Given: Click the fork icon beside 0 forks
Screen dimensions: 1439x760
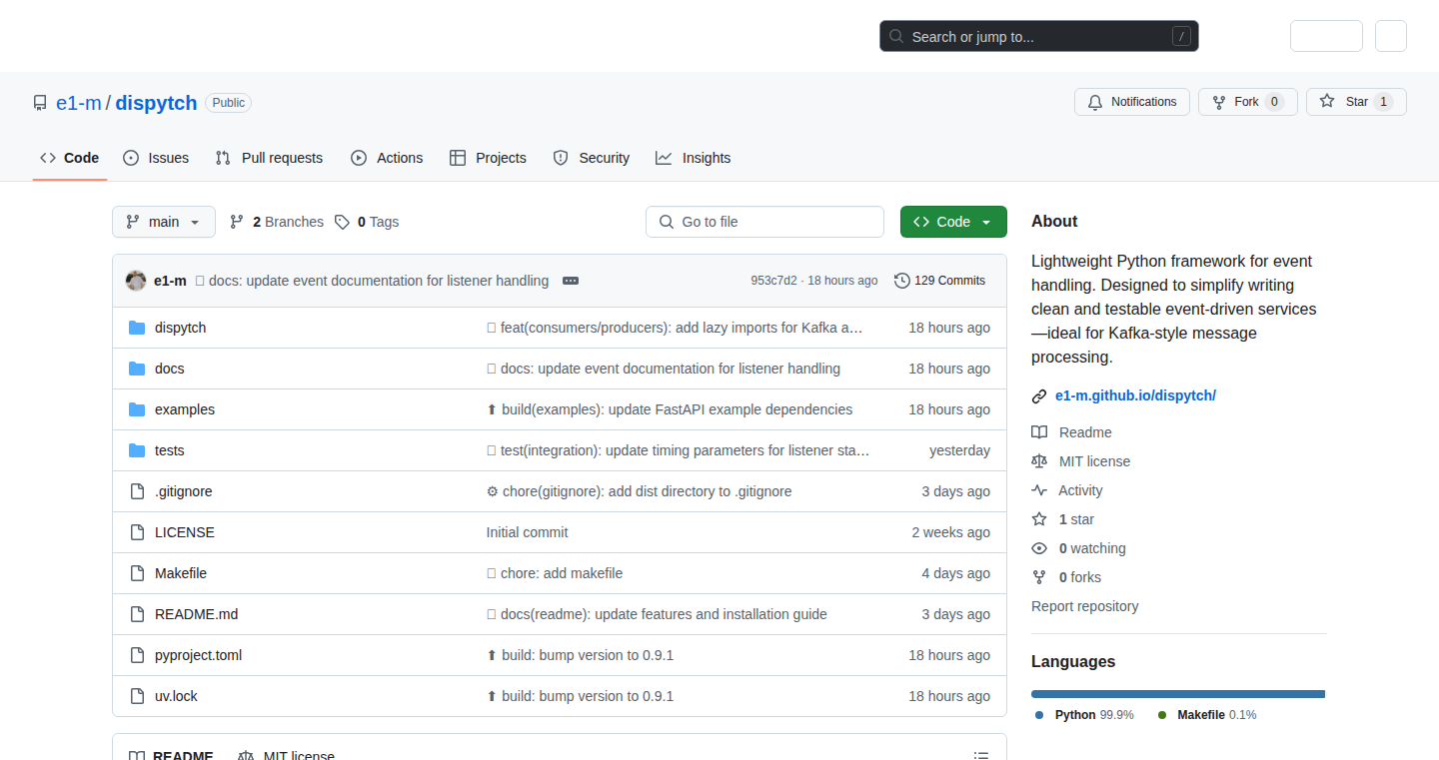Looking at the screenshot, I should [x=1039, y=577].
